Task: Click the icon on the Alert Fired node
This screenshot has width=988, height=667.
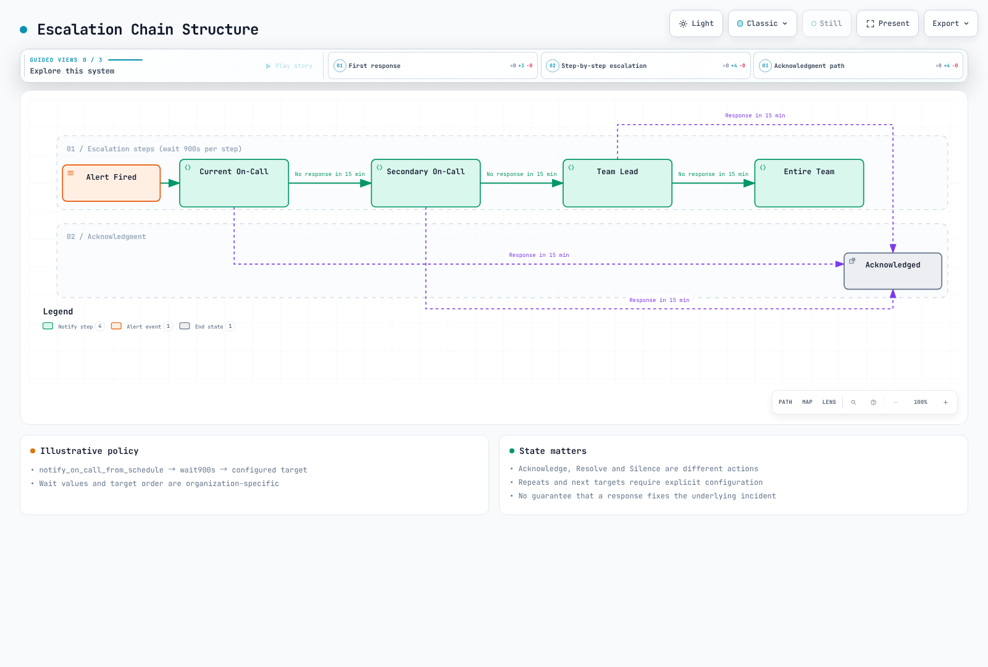Action: (x=70, y=173)
